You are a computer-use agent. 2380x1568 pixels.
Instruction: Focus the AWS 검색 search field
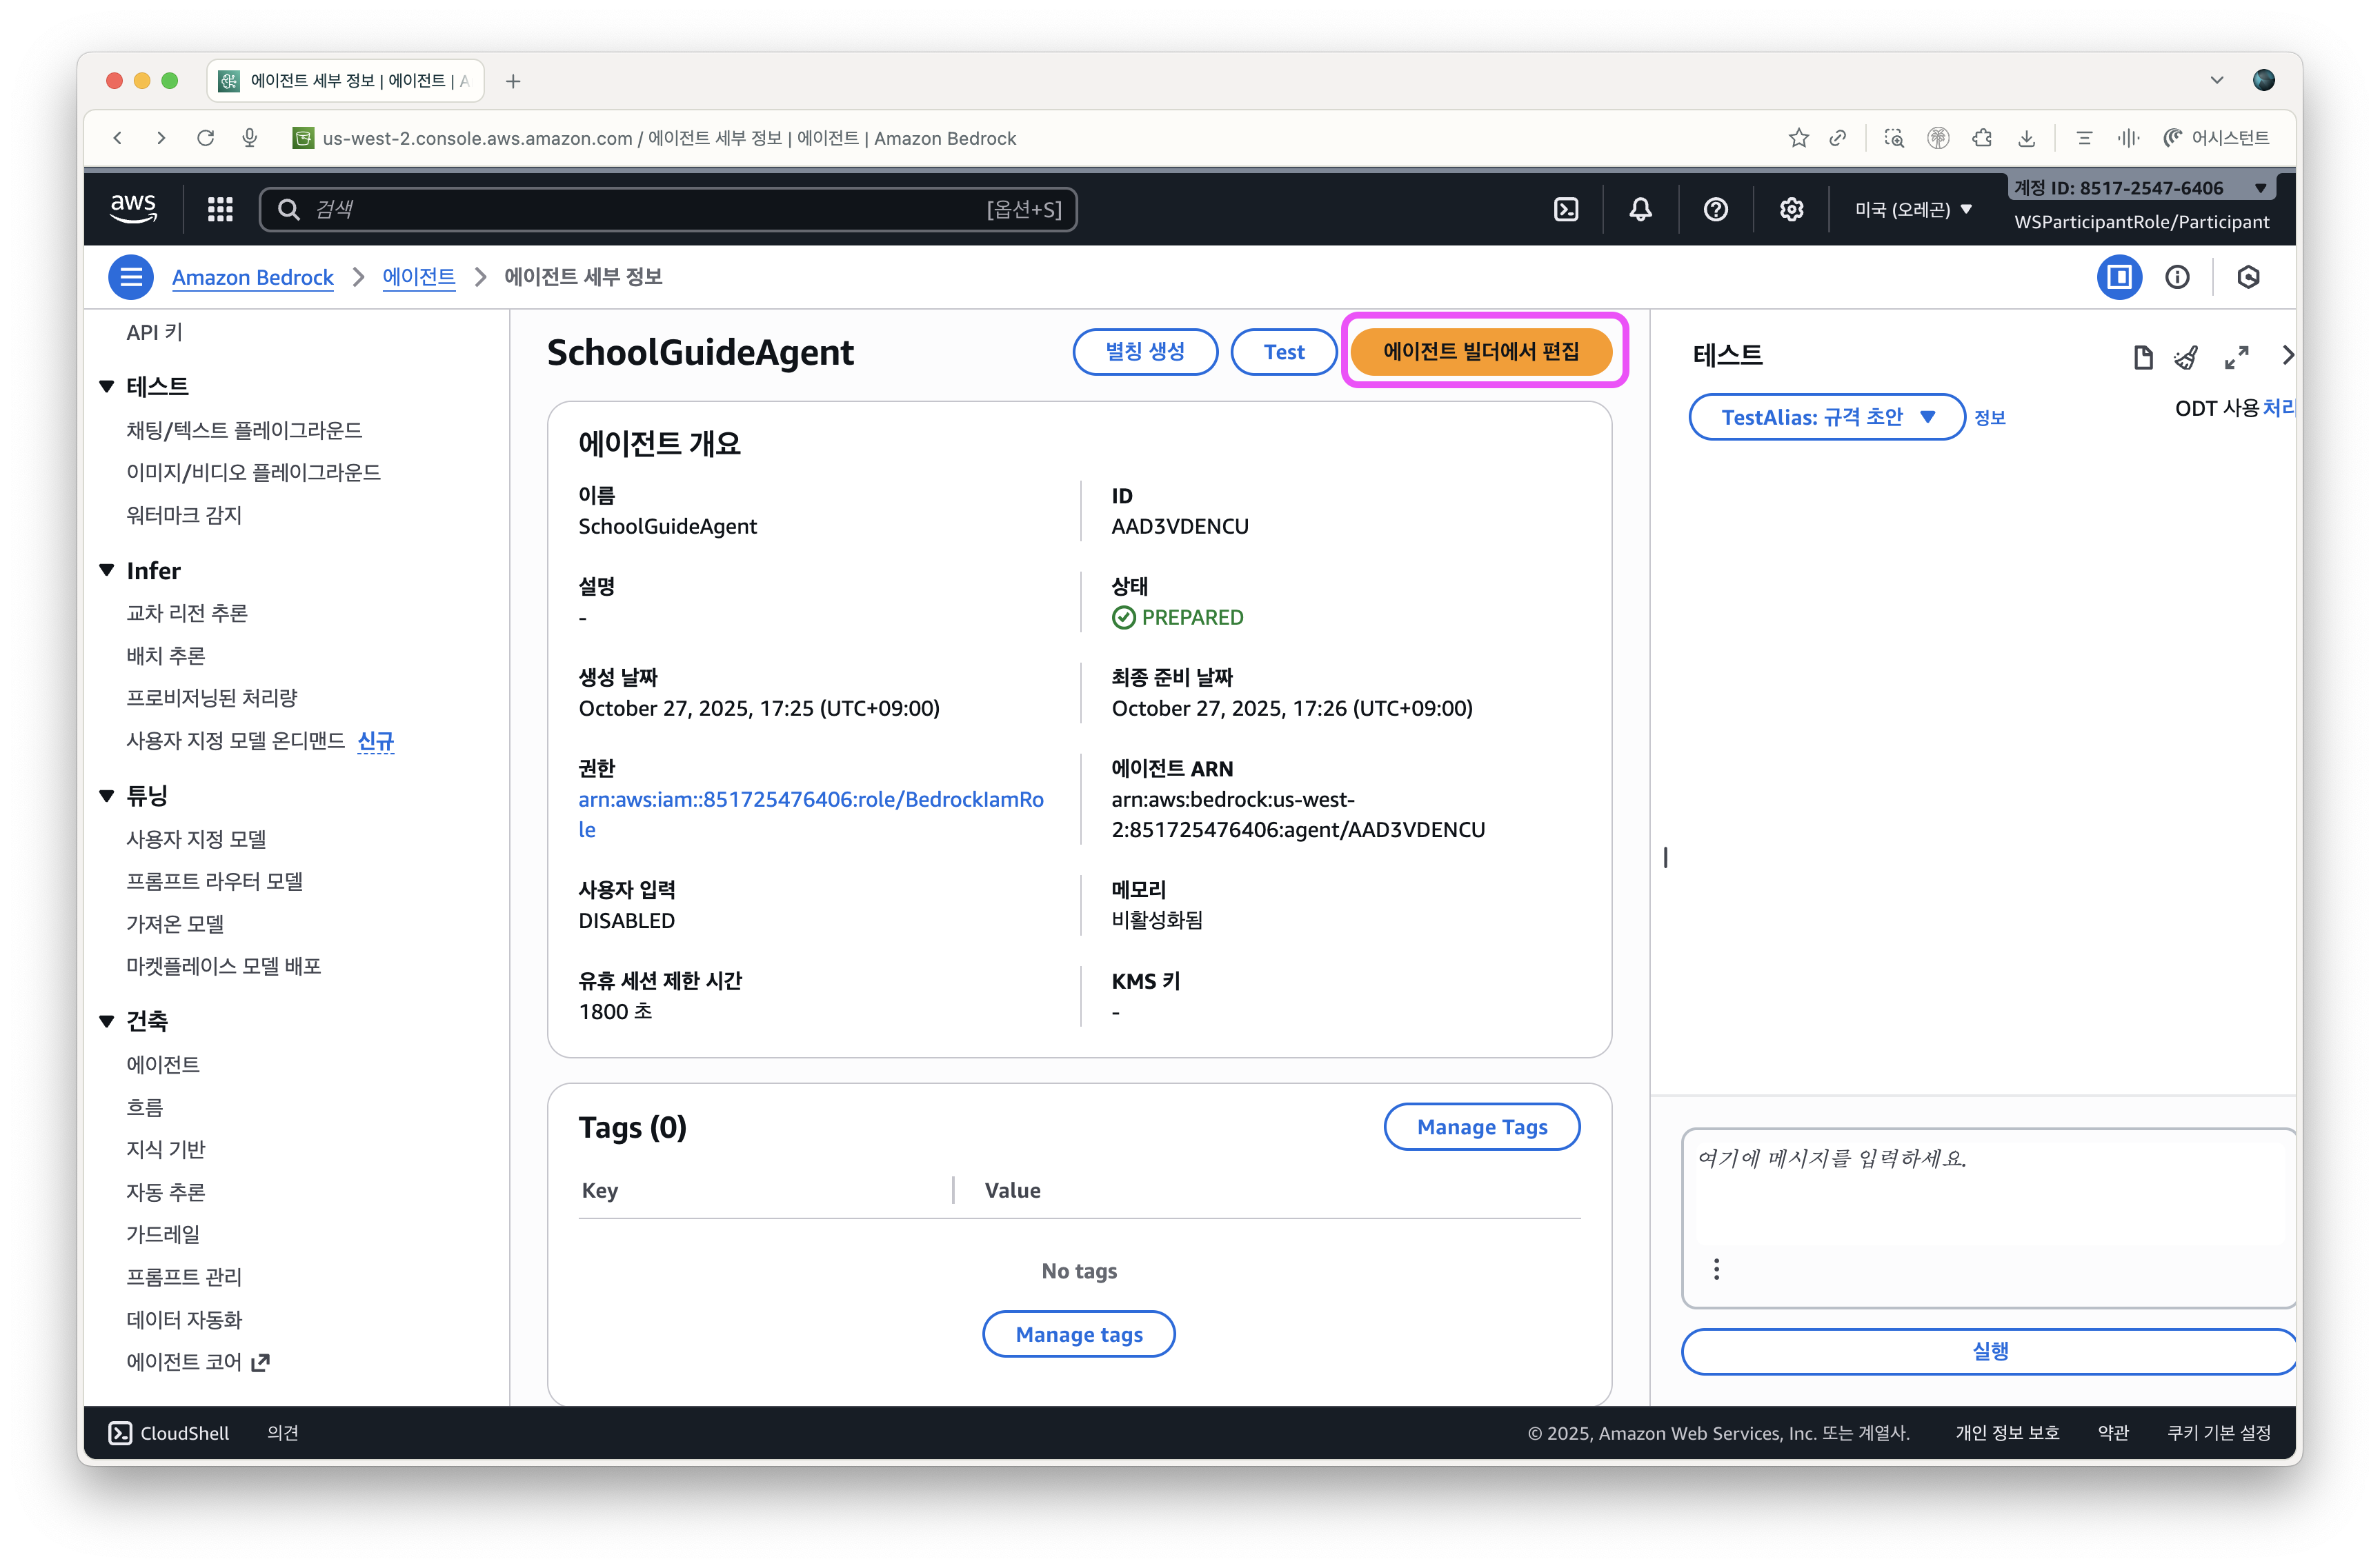click(668, 209)
